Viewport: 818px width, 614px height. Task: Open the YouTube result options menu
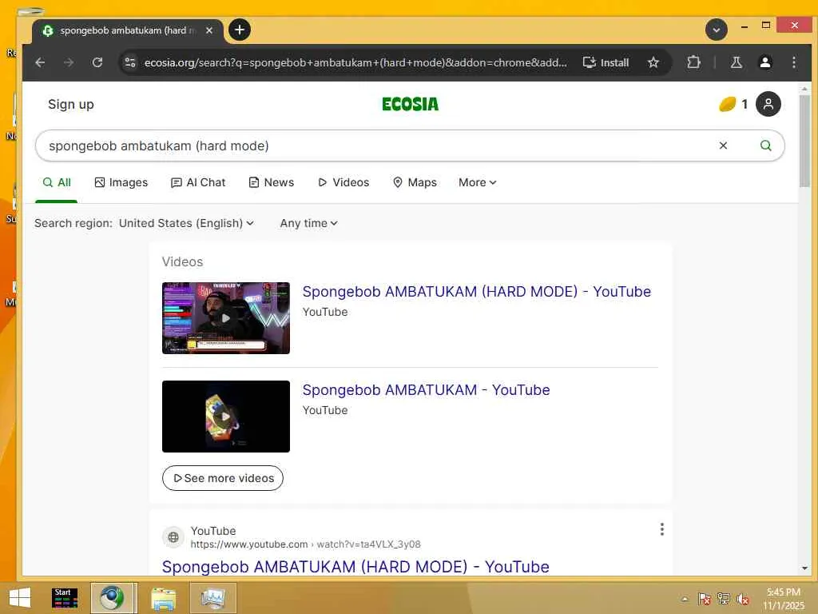(662, 529)
